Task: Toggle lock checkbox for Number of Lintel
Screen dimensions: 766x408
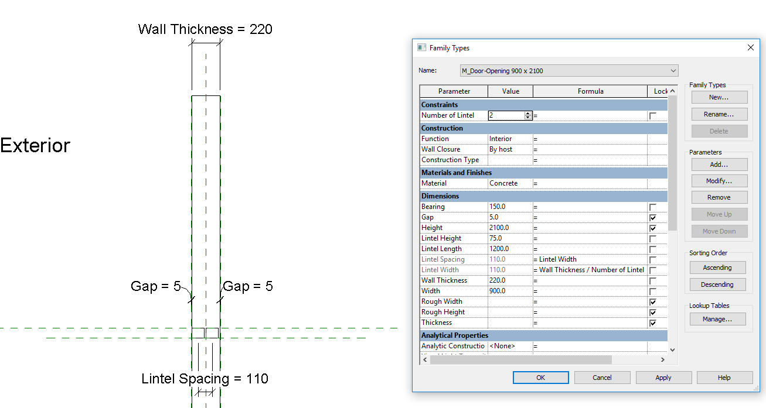Action: tap(653, 116)
